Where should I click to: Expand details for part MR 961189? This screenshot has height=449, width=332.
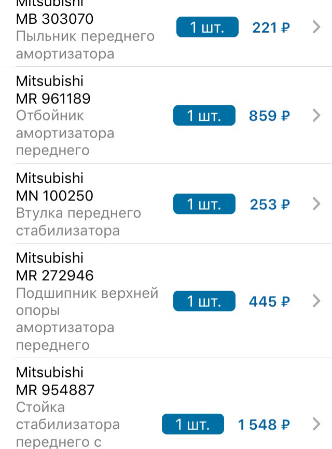tap(316, 116)
